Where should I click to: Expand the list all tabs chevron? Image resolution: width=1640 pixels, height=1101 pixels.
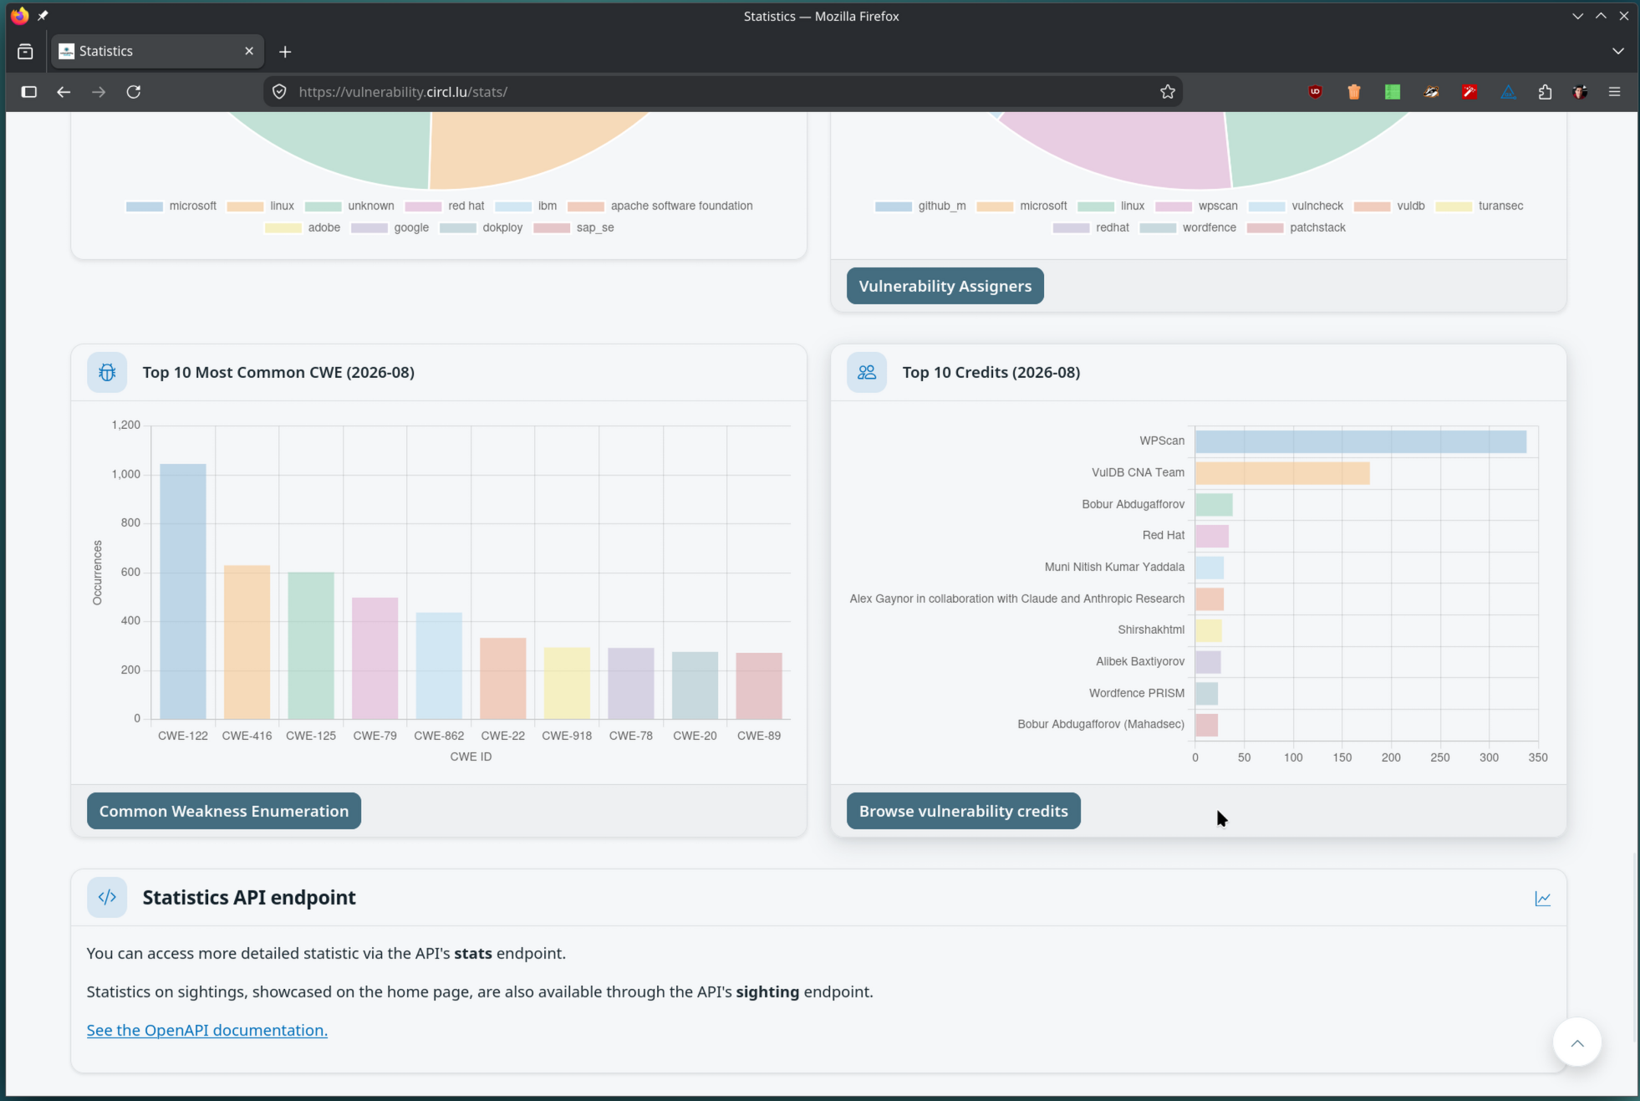click(x=1617, y=51)
